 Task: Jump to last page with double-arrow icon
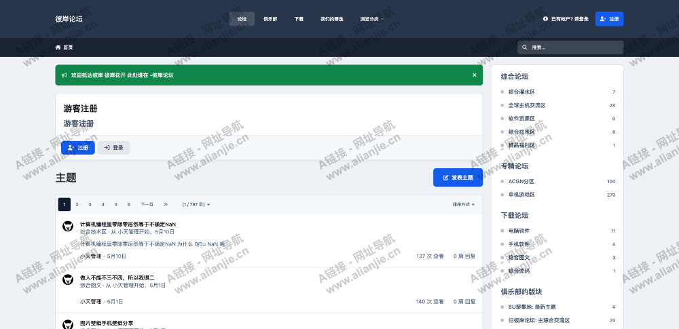166,204
